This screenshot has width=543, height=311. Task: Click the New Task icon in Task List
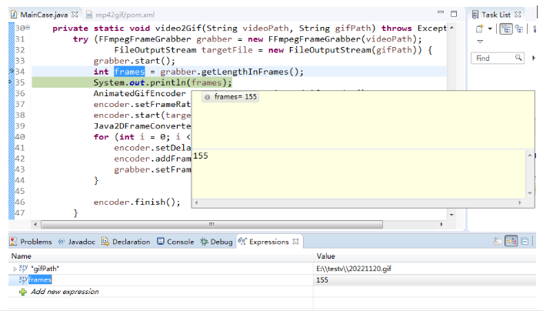(479, 30)
